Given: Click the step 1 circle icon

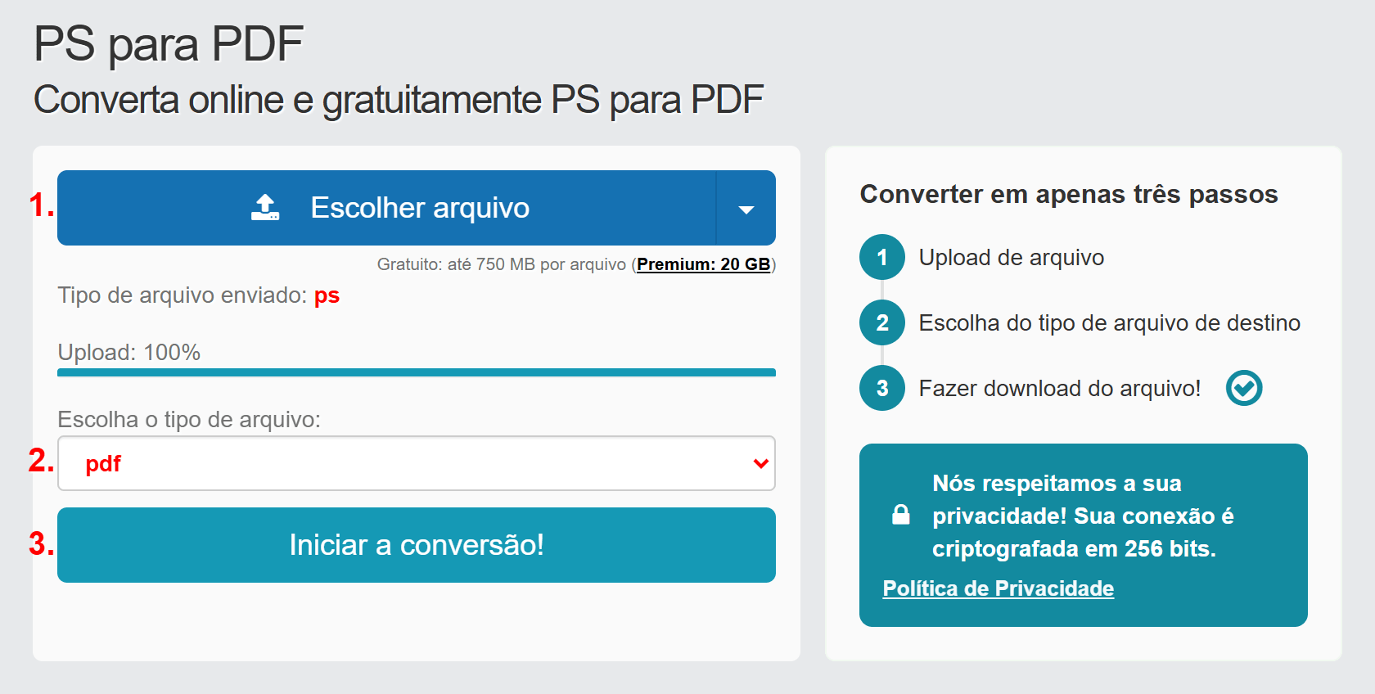Looking at the screenshot, I should pos(881,257).
